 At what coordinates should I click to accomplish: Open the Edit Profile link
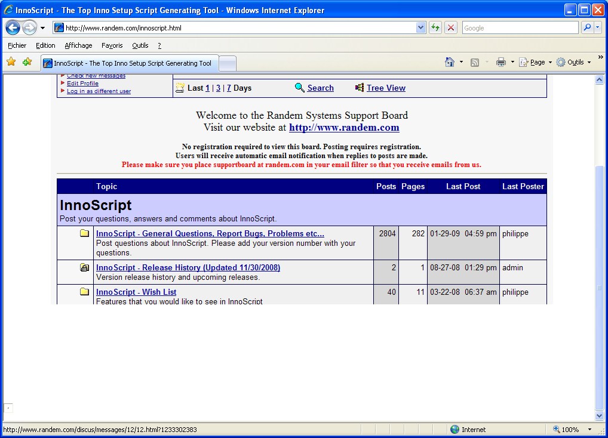(82, 84)
